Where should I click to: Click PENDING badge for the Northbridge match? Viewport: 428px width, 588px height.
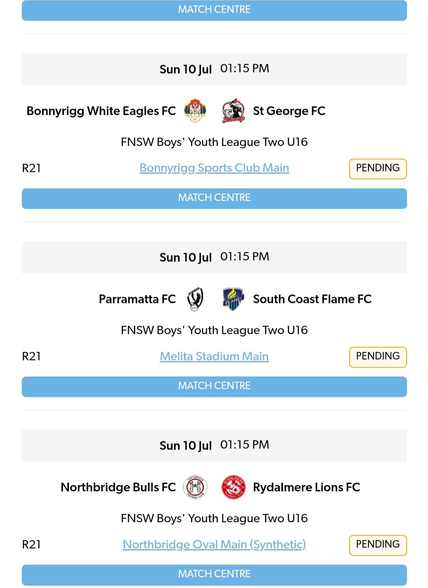click(378, 544)
